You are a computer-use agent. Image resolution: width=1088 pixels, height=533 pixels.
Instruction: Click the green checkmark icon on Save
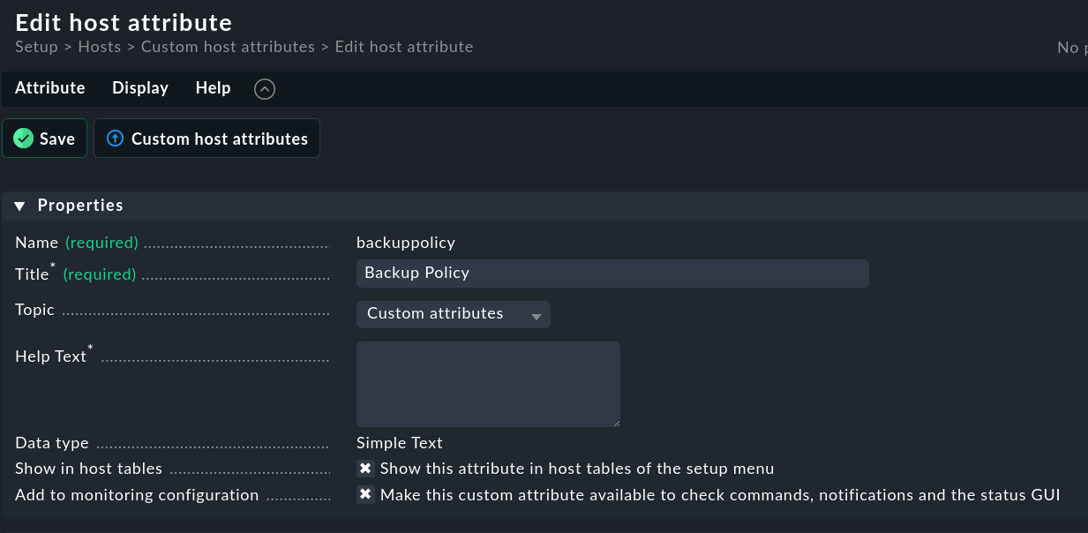(x=24, y=139)
